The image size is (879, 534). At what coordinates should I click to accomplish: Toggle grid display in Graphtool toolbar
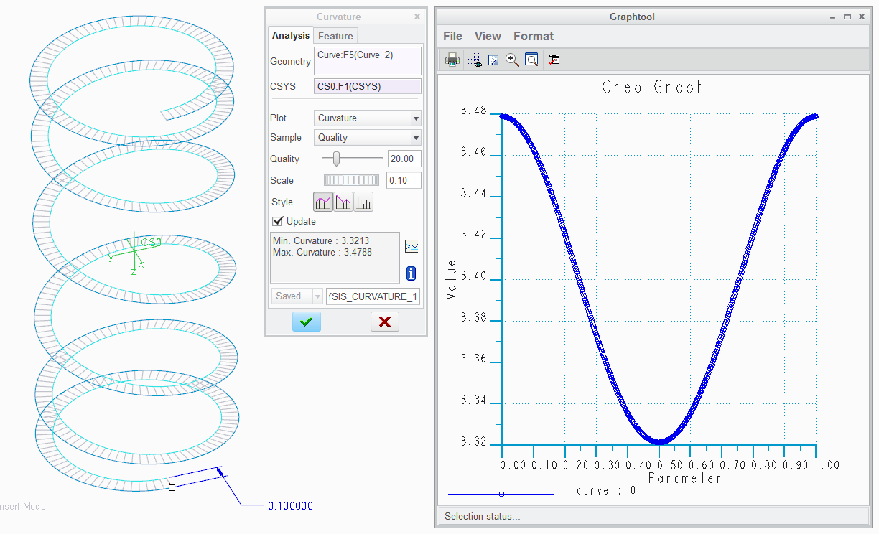pyautogui.click(x=475, y=60)
